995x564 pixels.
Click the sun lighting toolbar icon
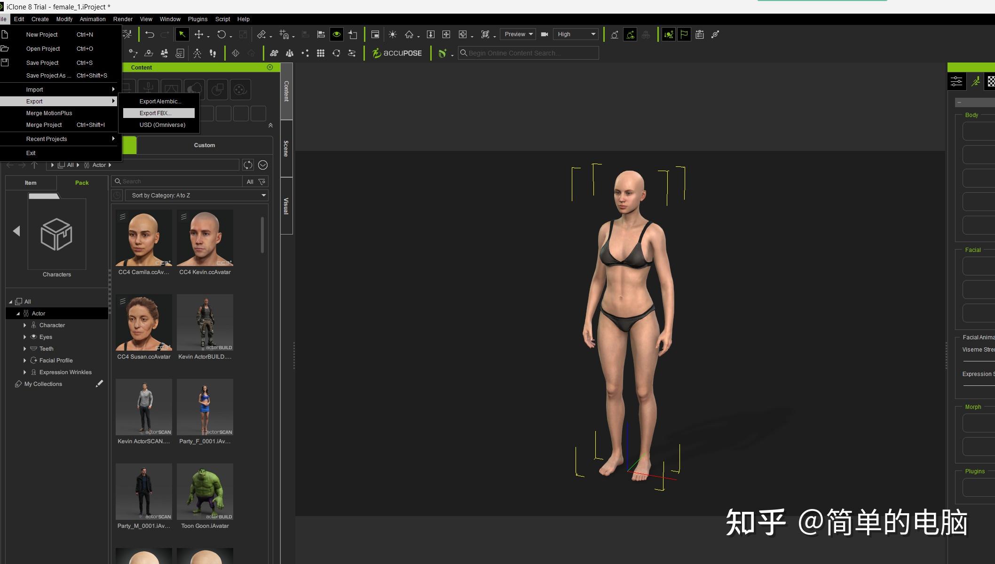393,34
